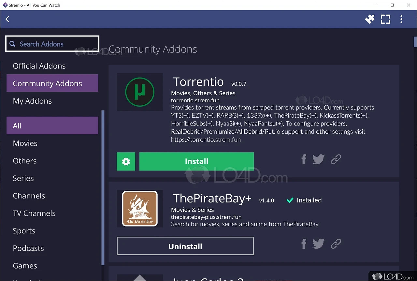Focus the Search Addons field

point(52,44)
